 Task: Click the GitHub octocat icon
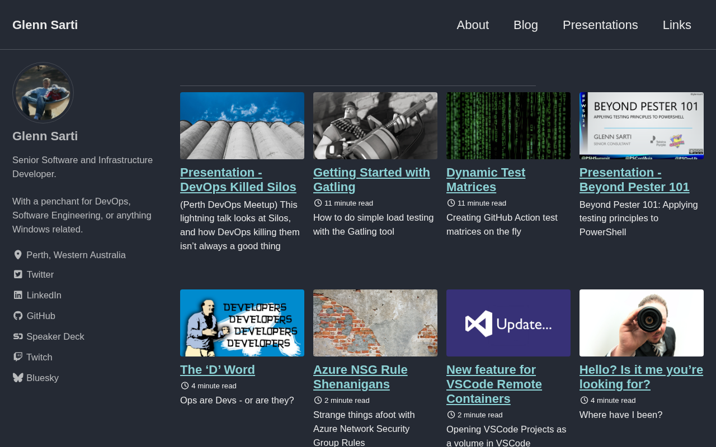tap(18, 316)
